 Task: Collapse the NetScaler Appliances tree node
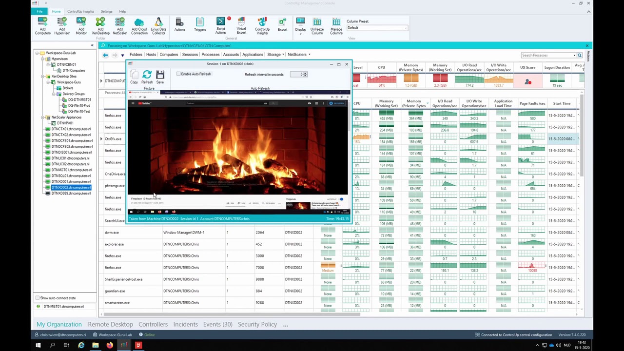pyautogui.click(x=43, y=117)
